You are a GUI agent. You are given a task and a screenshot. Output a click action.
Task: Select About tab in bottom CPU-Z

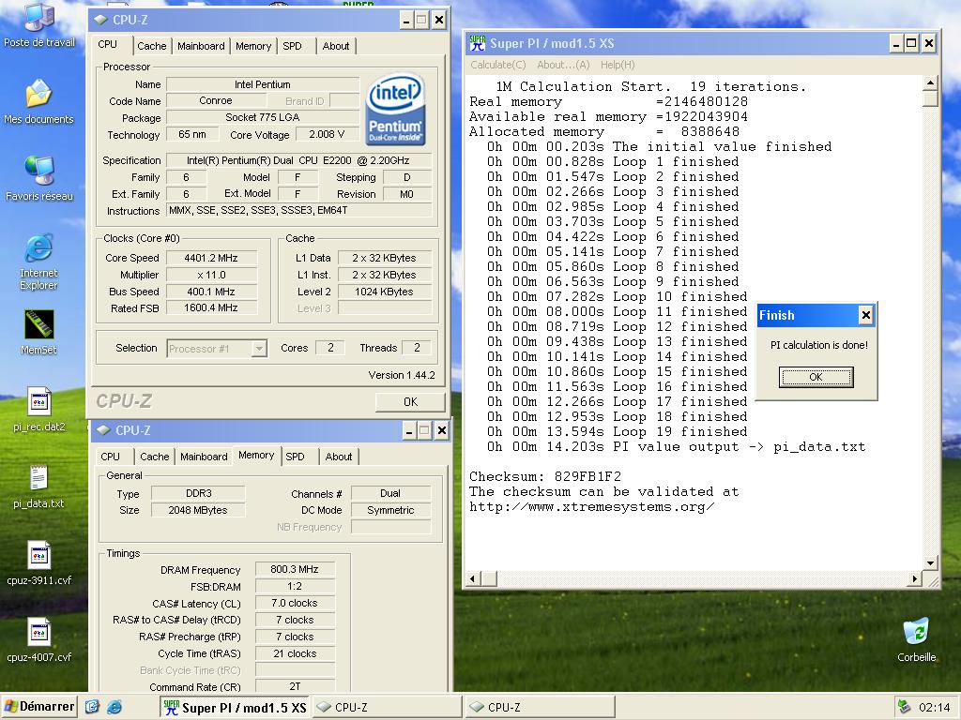click(x=338, y=457)
